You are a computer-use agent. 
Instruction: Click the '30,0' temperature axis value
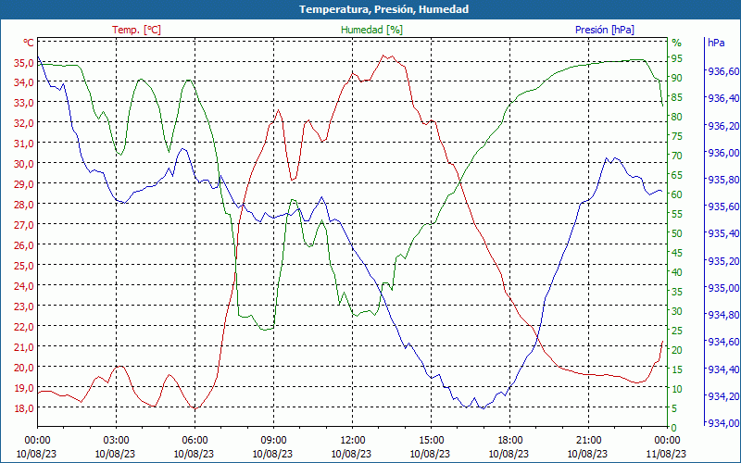click(x=24, y=164)
